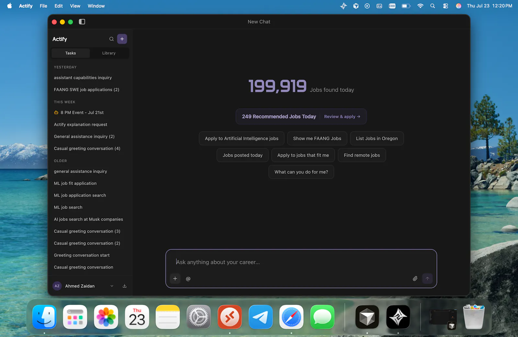Click the battery status icon
This screenshot has height=337, width=518.
(x=406, y=6)
